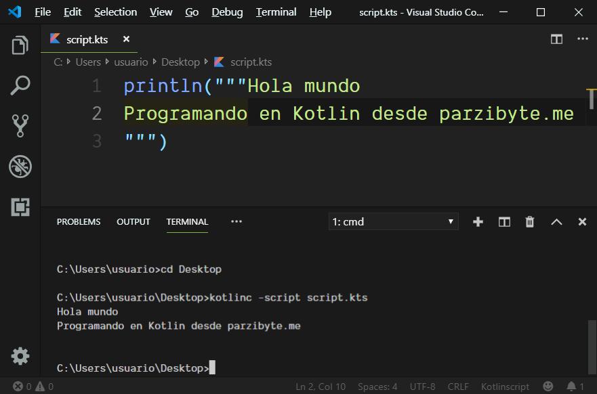597x394 pixels.
Task: Change language mode Kotlinscript
Action: click(505, 387)
